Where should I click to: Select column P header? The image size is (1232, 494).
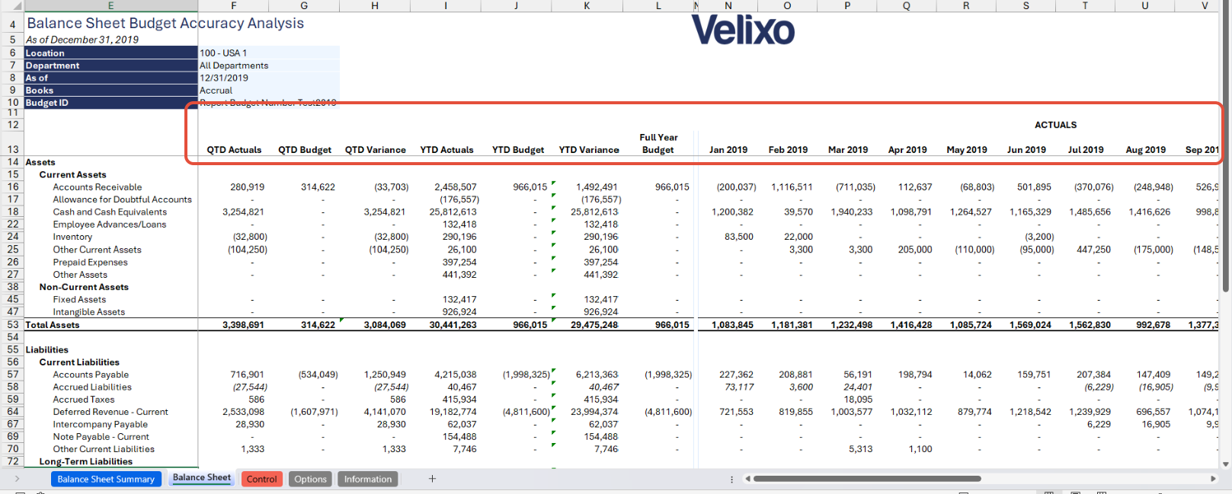point(847,5)
